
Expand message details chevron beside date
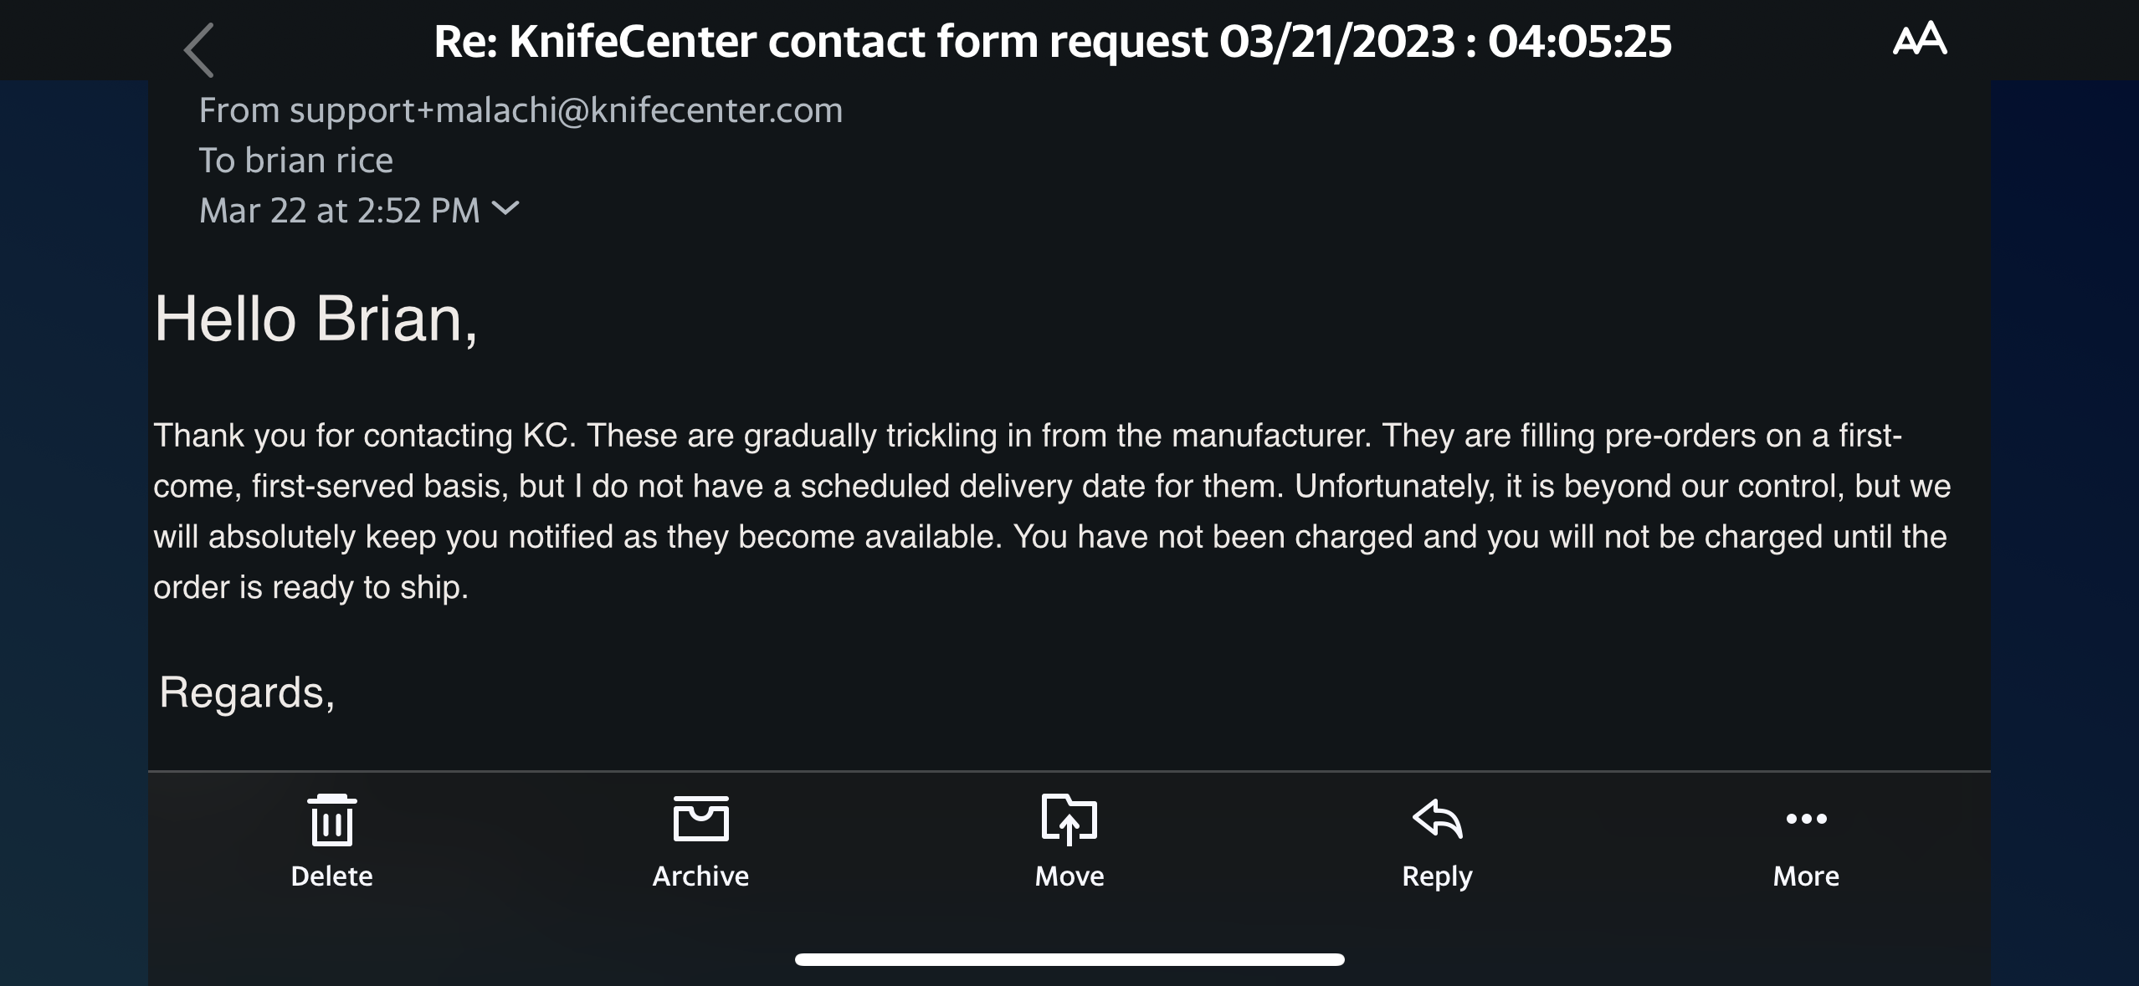[505, 208]
